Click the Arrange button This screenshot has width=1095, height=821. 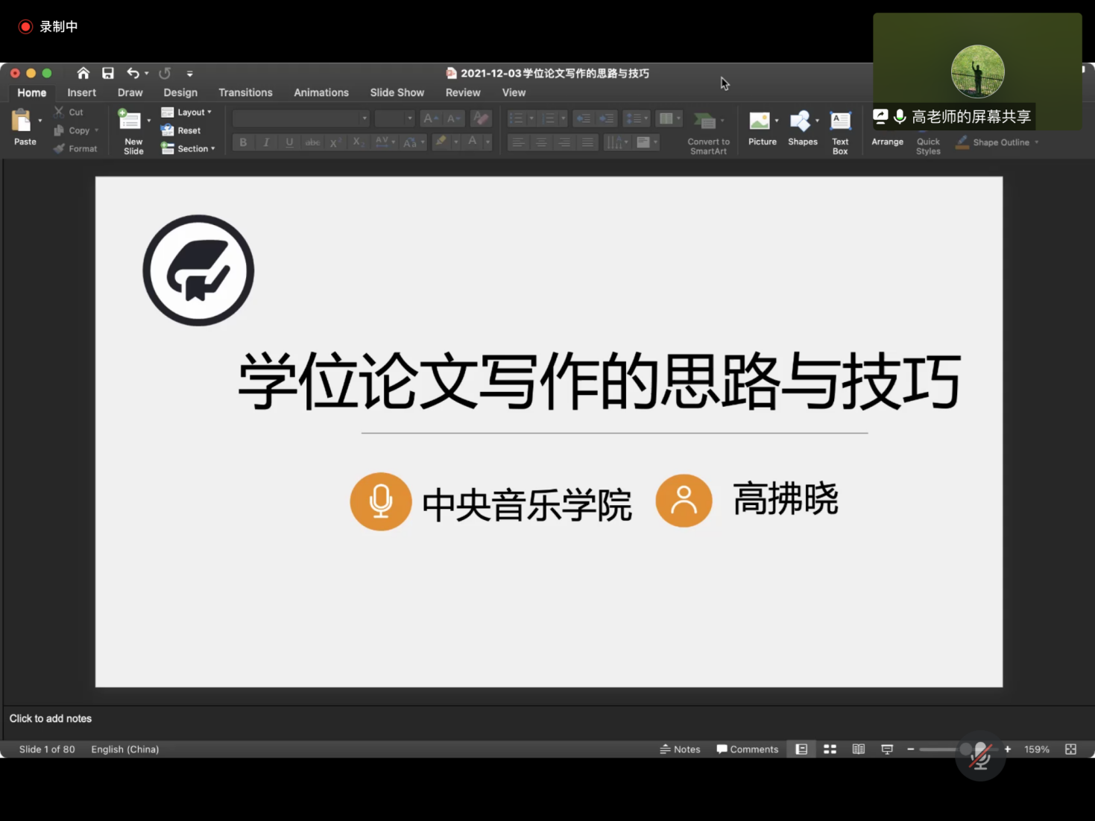[x=887, y=142]
